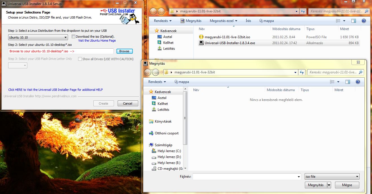Click the Create button in the installer
The width and height of the screenshot is (372, 194).
104,103
